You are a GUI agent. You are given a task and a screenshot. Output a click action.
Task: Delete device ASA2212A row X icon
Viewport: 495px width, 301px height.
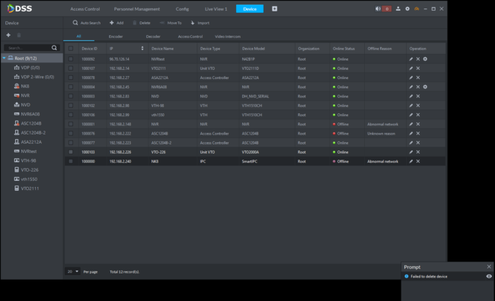(x=418, y=78)
